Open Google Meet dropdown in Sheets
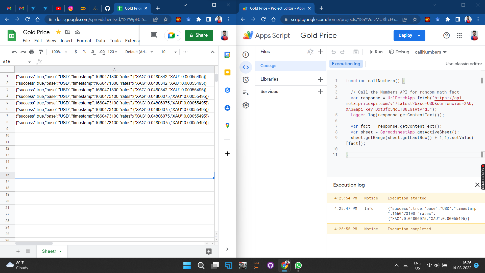The height and width of the screenshot is (273, 485). pos(178,35)
